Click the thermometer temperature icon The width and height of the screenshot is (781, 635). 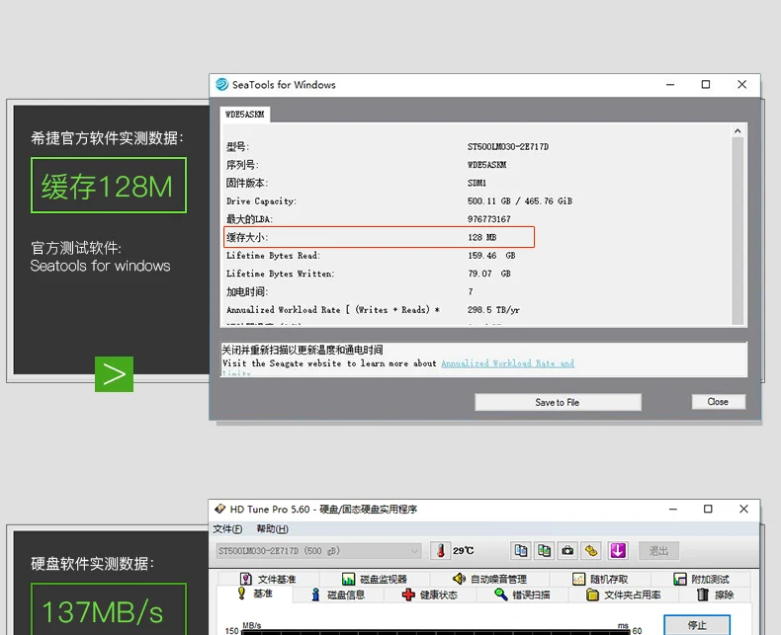[441, 550]
